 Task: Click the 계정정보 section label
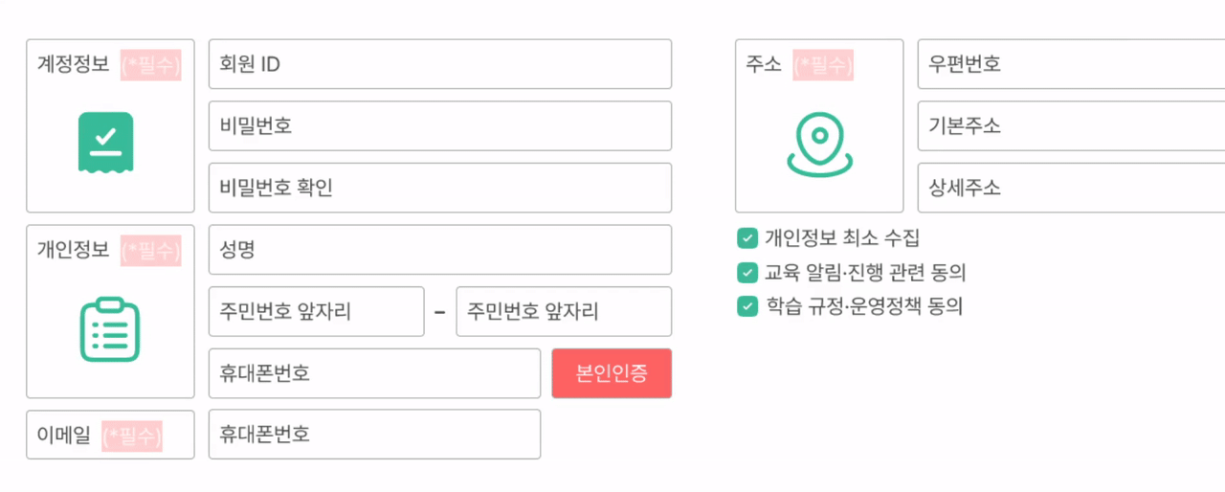point(74,64)
